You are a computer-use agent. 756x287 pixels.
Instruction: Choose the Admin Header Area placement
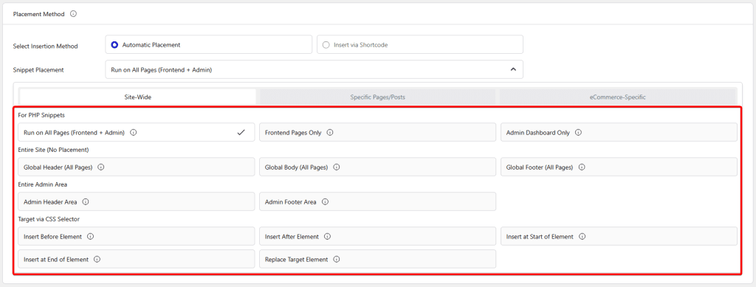(x=137, y=201)
